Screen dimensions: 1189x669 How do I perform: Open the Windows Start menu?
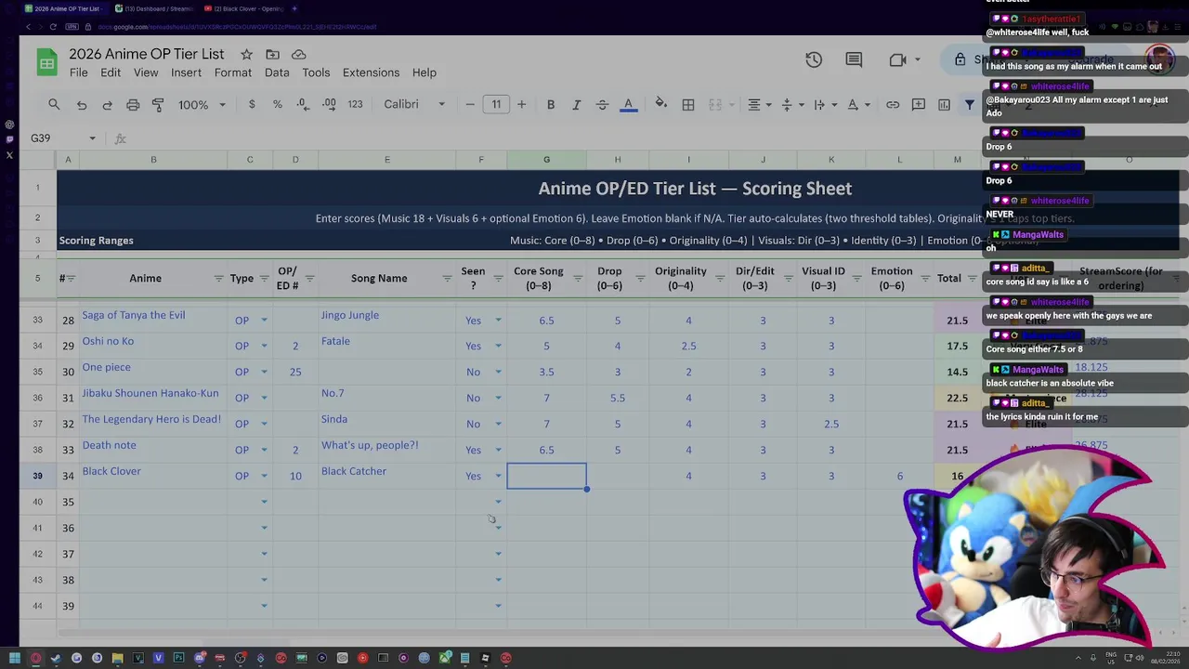tap(15, 659)
